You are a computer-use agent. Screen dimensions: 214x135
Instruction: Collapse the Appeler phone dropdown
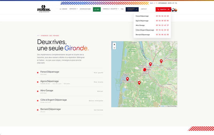pos(163,9)
